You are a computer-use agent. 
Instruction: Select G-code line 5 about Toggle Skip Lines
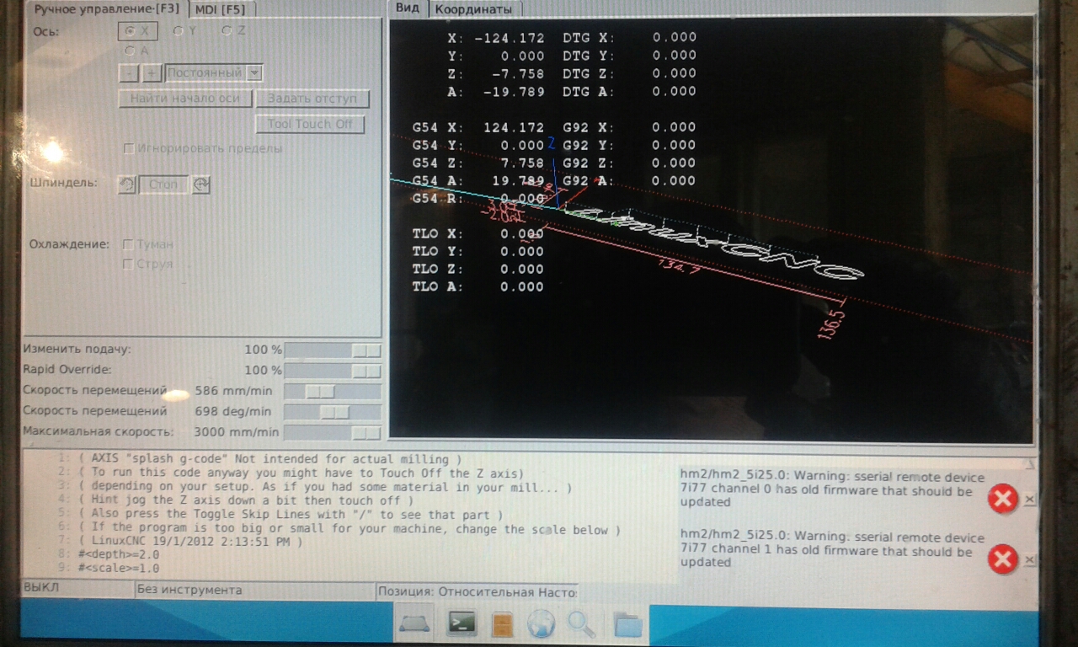[x=291, y=516]
